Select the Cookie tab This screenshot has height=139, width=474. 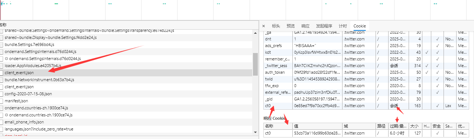[x=360, y=26]
